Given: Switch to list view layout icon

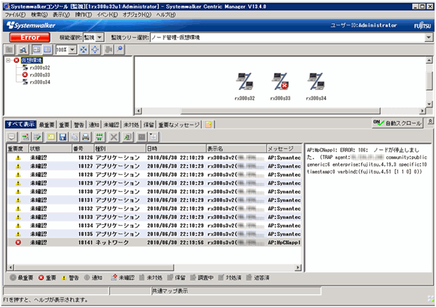Looking at the screenshot, I should point(47,50).
